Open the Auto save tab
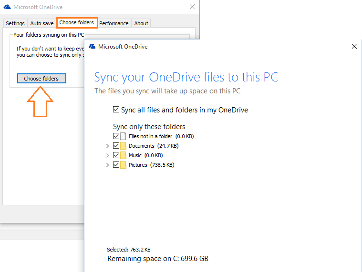This screenshot has height=272, width=362. click(x=42, y=23)
